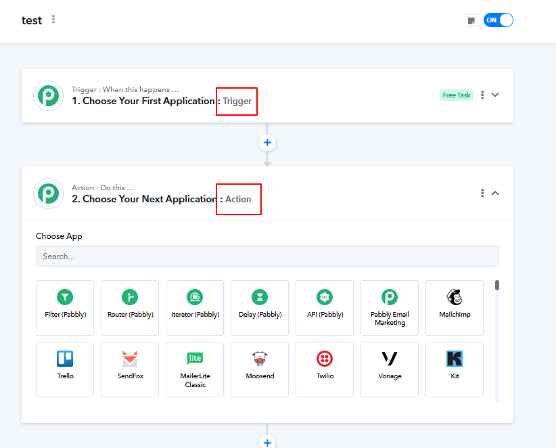
Task: Select the Trello app
Action: [x=65, y=369]
